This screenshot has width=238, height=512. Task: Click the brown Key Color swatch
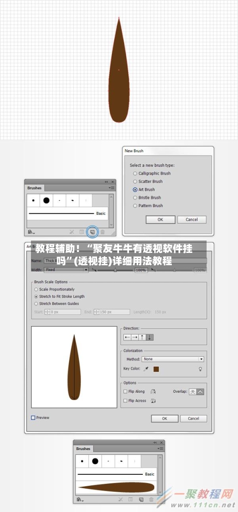point(156,369)
